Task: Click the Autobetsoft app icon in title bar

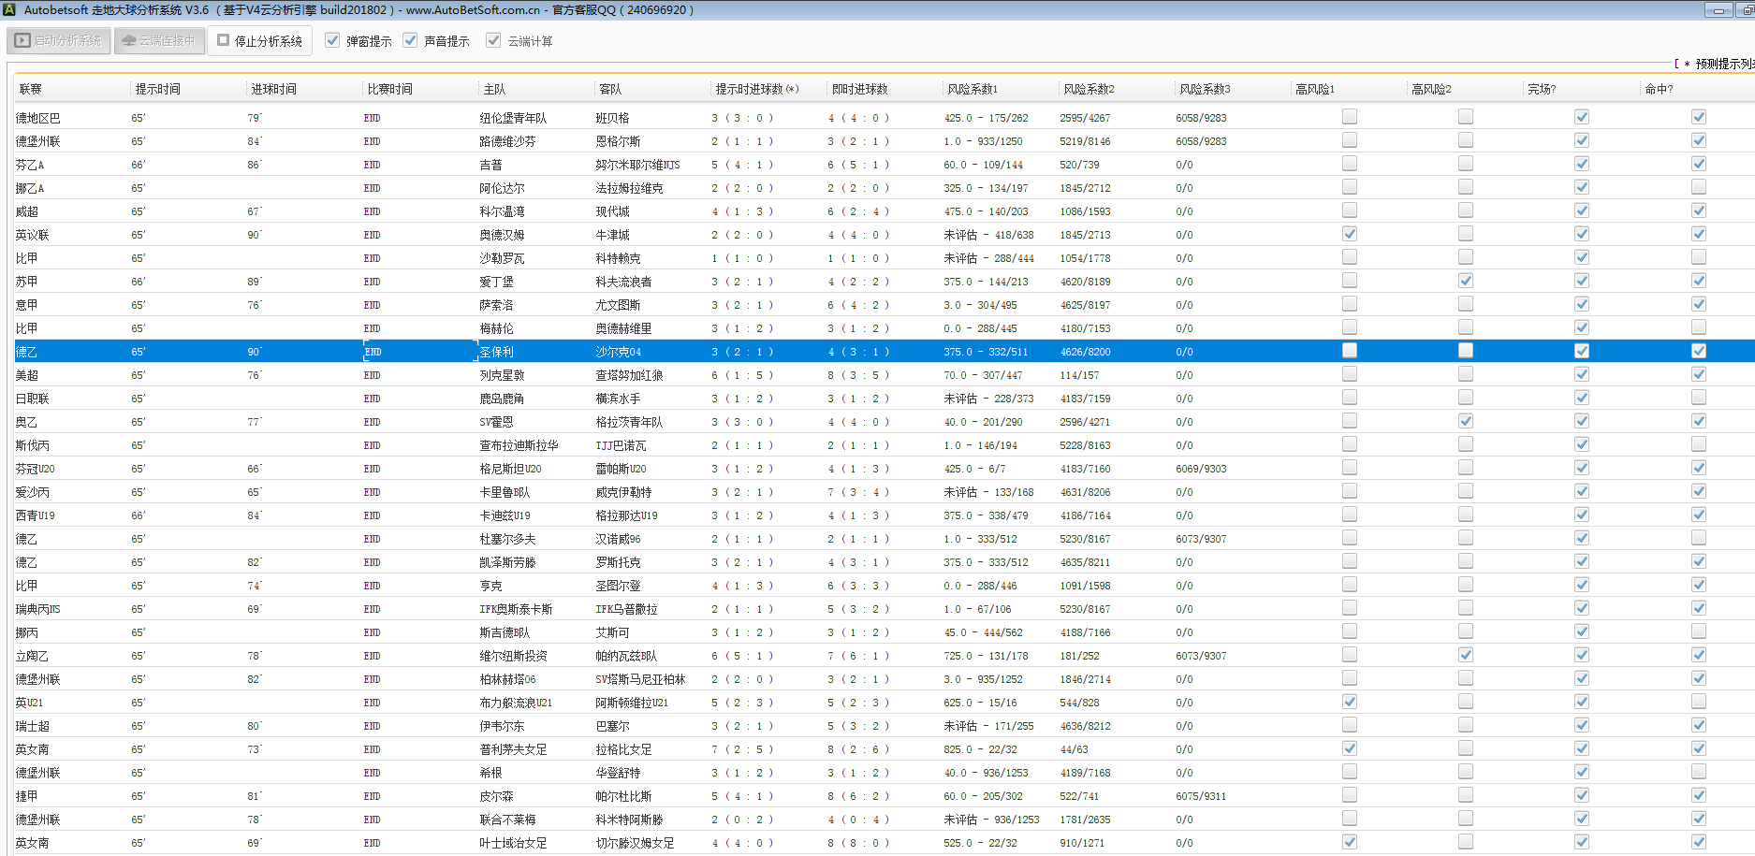Action: tap(9, 9)
